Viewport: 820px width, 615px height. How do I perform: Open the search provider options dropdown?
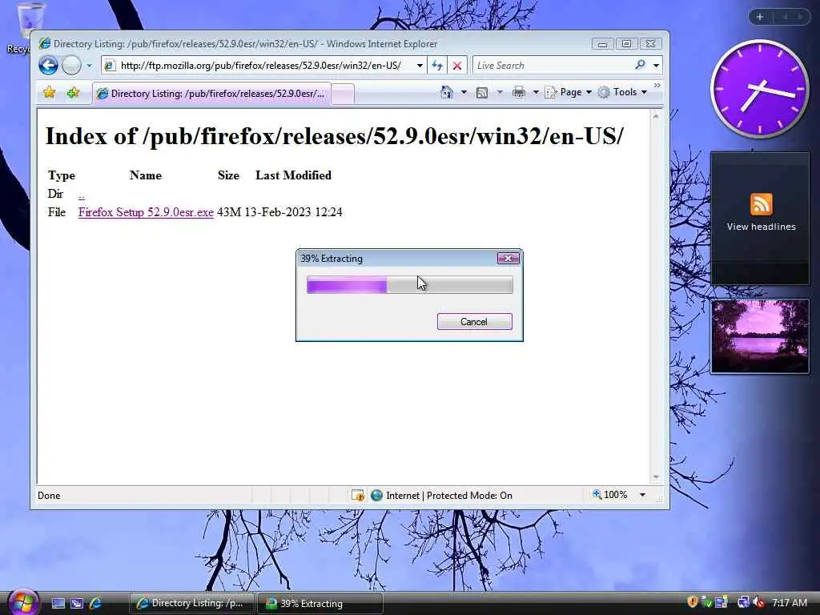click(x=656, y=66)
